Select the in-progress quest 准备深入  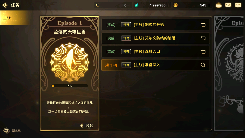(155, 65)
